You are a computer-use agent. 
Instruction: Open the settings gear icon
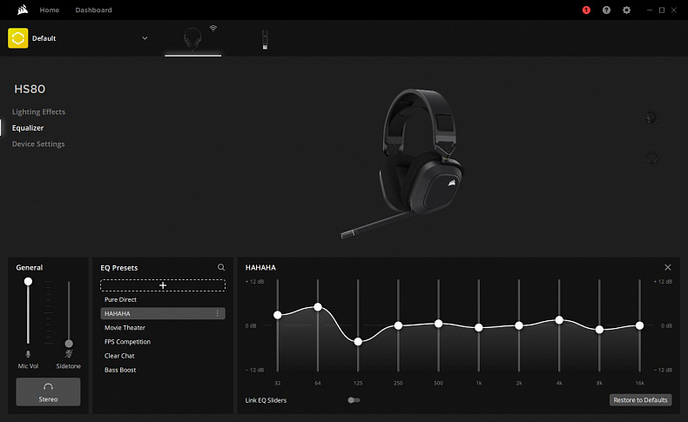(626, 10)
